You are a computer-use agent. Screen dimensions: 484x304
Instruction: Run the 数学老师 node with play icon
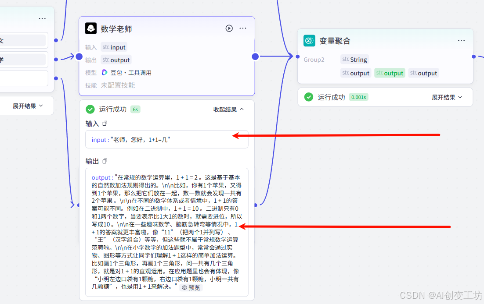click(229, 28)
